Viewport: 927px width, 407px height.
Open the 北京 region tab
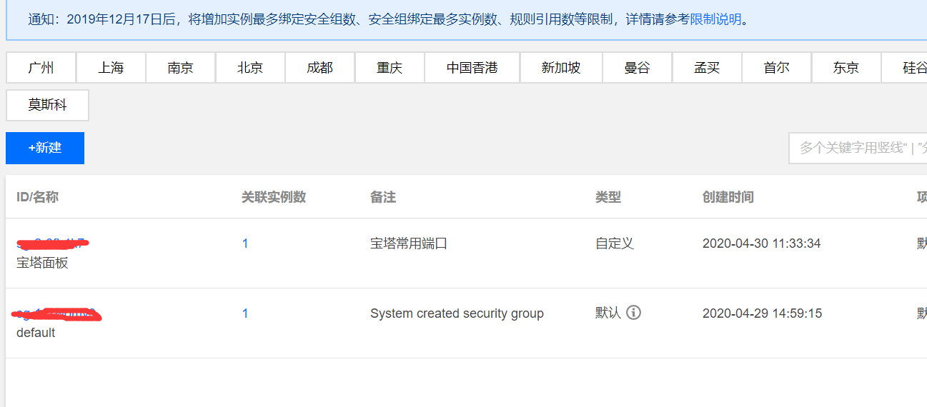point(250,68)
